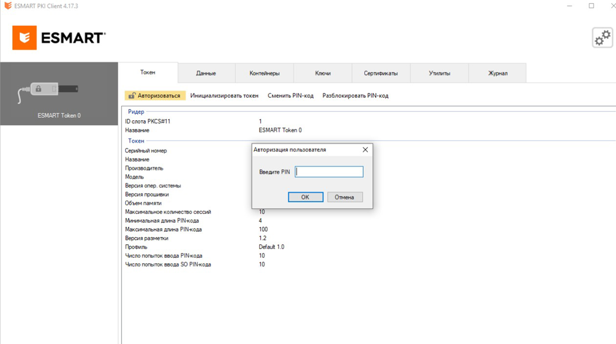
Task: Click Инициализировать токен
Action: coord(225,96)
